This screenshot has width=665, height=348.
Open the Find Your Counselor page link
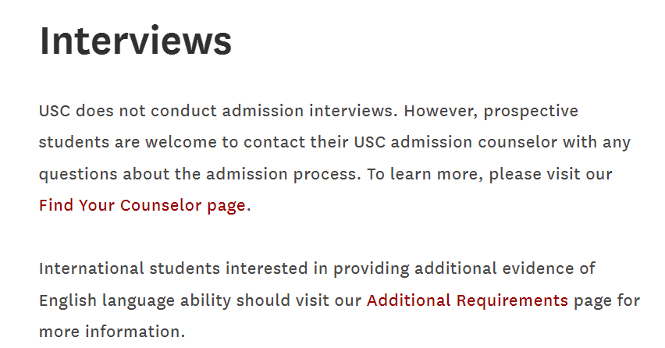point(142,206)
